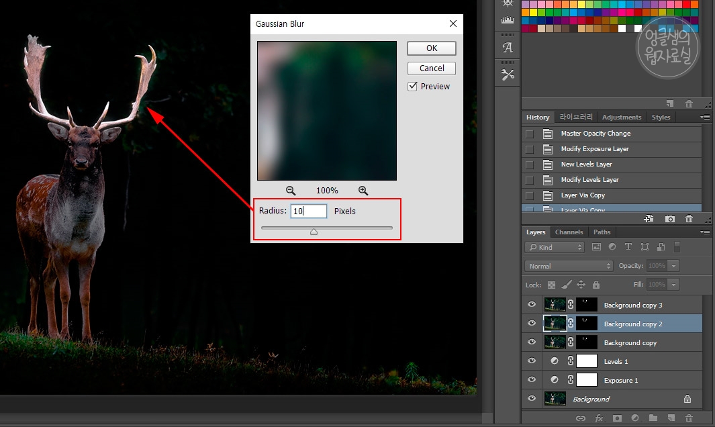Screen dimensions: 715x427
Task: Close the Gaussian Blur dialog
Action: [452, 23]
